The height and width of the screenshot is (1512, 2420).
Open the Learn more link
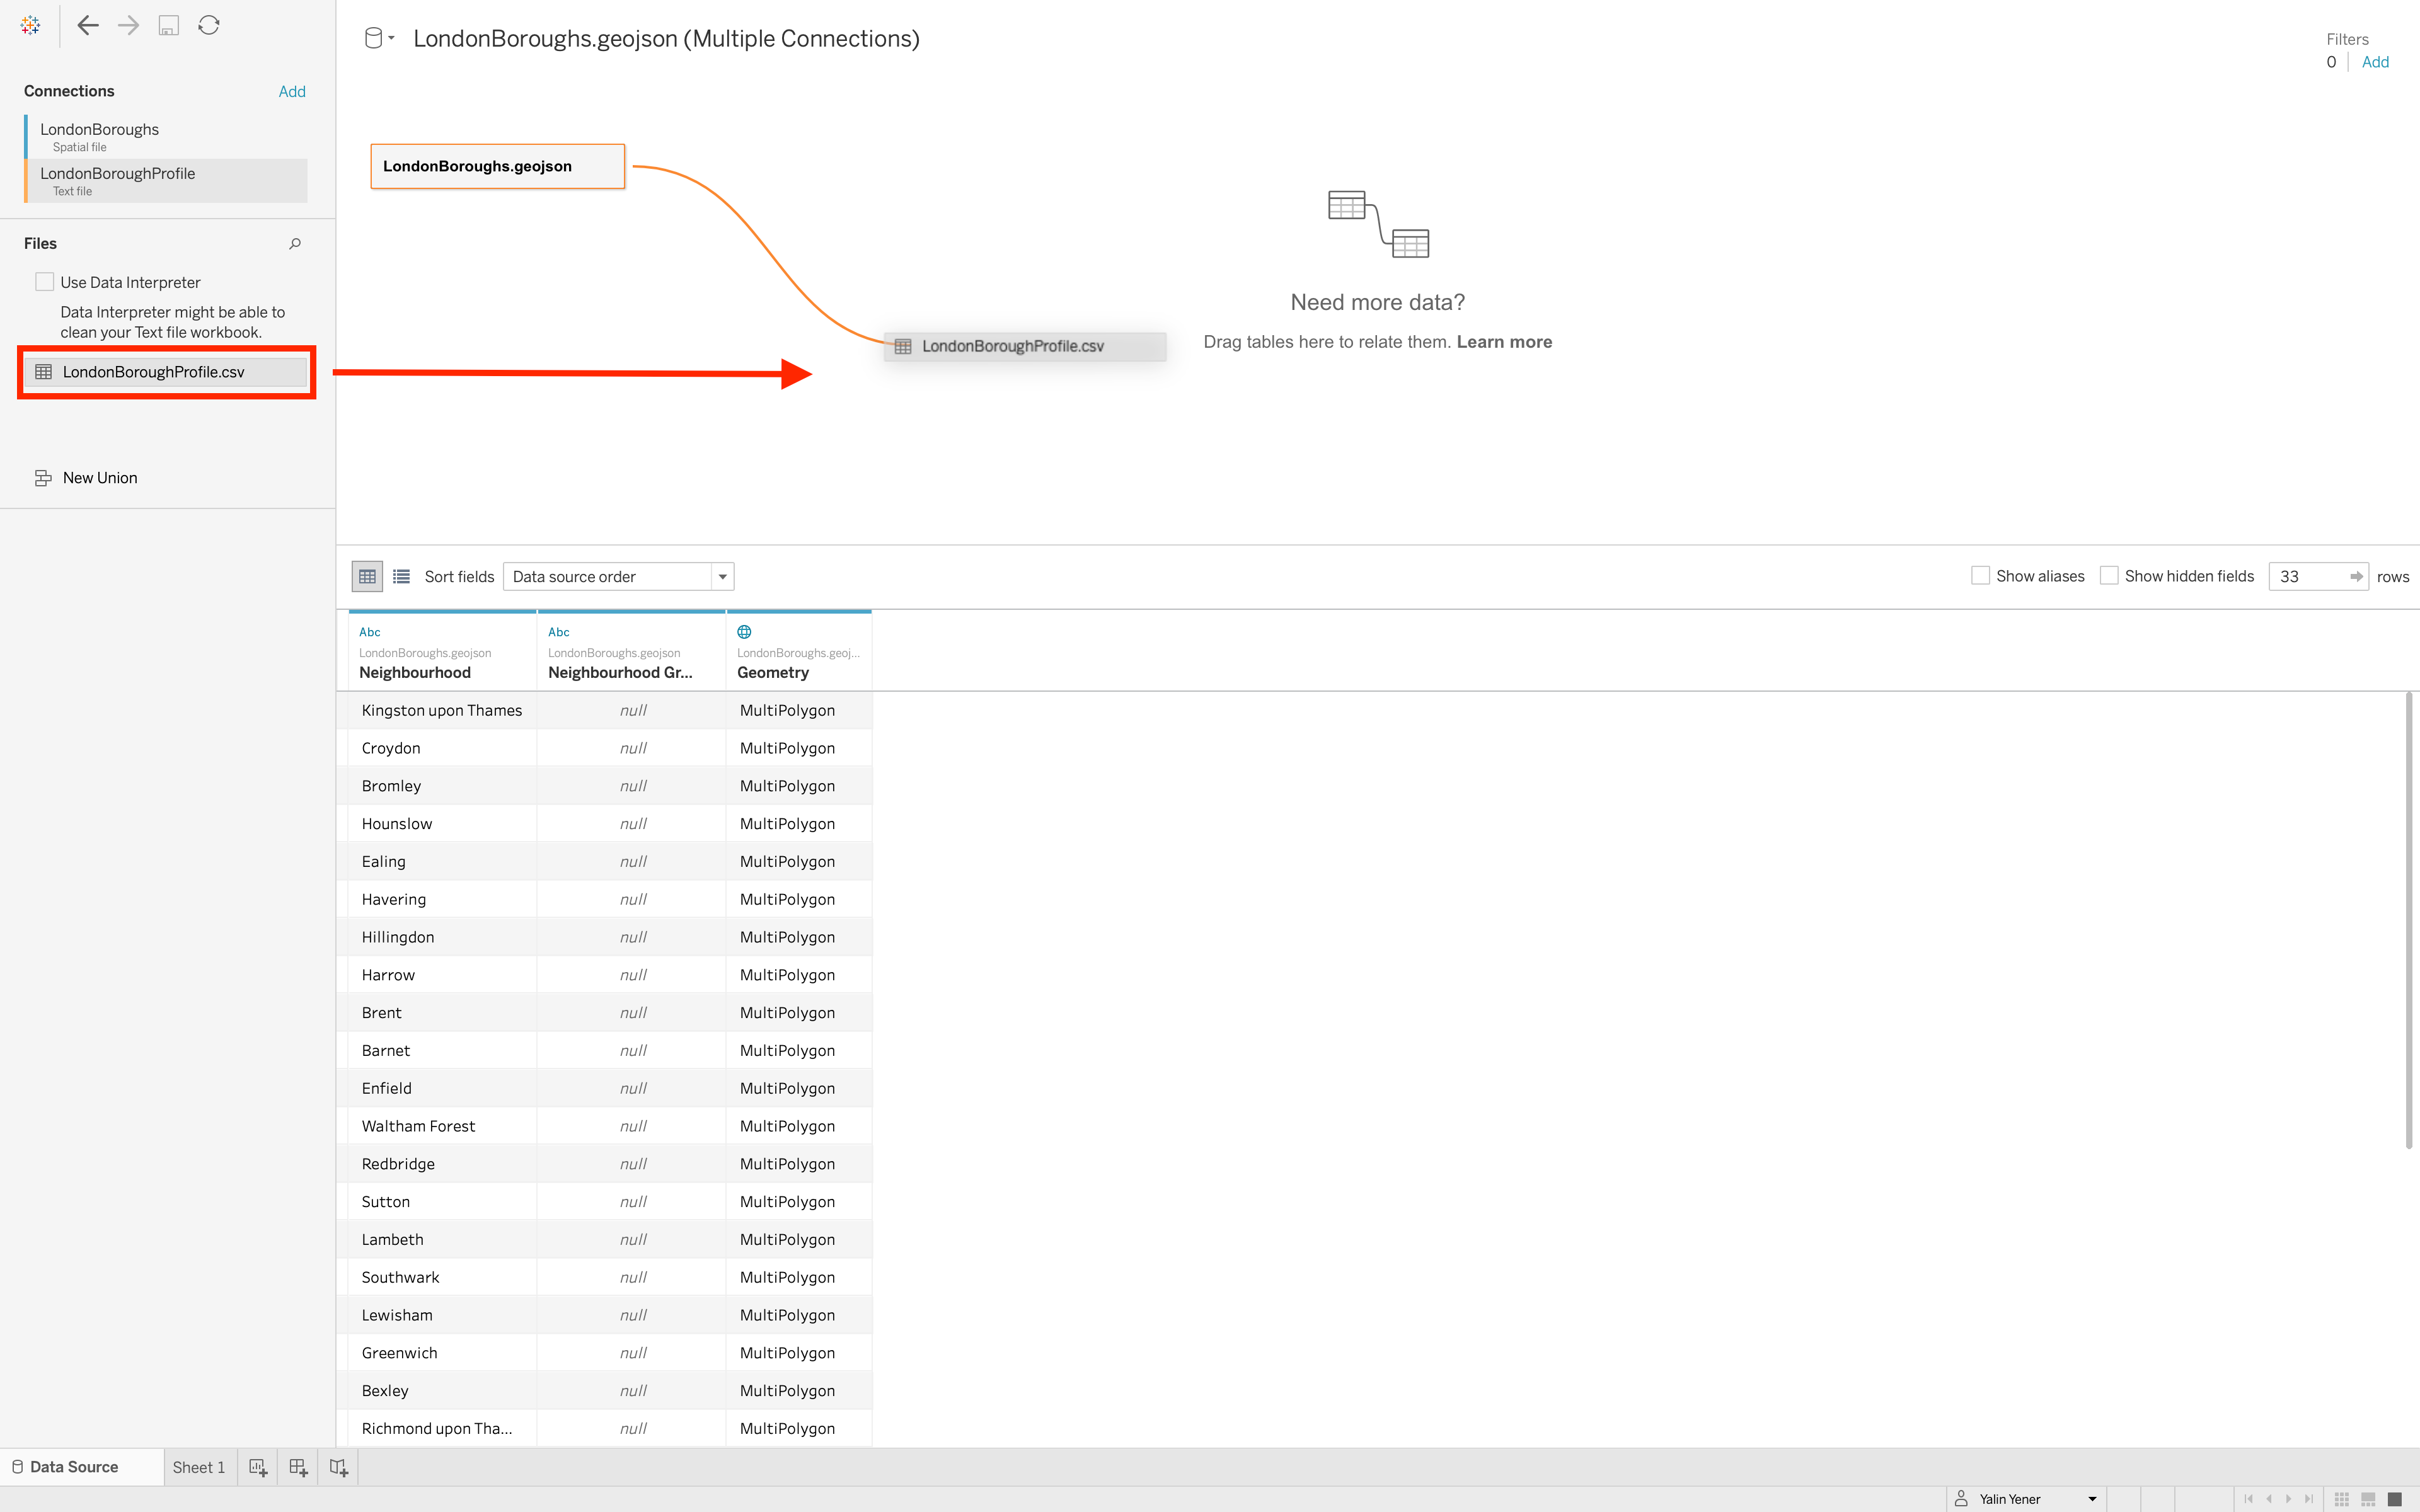pyautogui.click(x=1504, y=342)
